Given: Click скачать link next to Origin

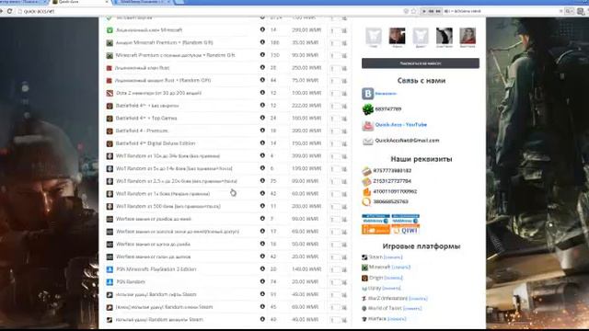Looking at the screenshot, I should click(393, 278).
